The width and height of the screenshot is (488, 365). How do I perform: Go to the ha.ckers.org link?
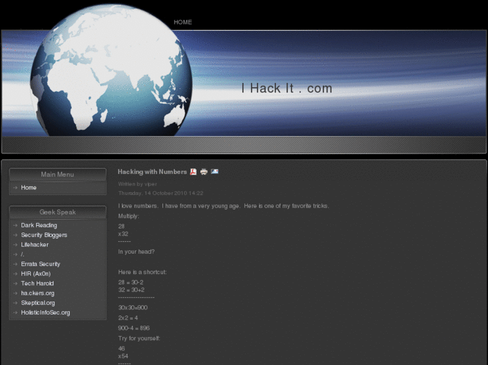(x=38, y=293)
